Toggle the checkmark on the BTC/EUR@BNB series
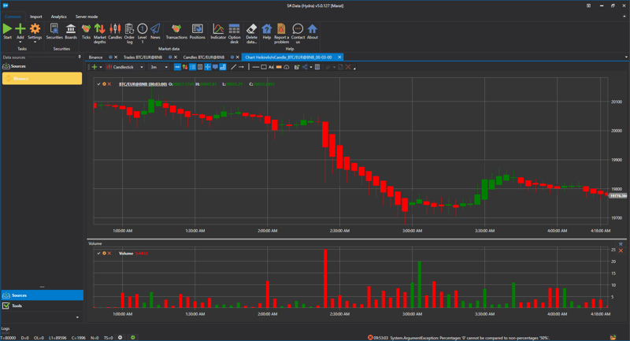Screen dimensions: 630x341 pyautogui.click(x=98, y=83)
